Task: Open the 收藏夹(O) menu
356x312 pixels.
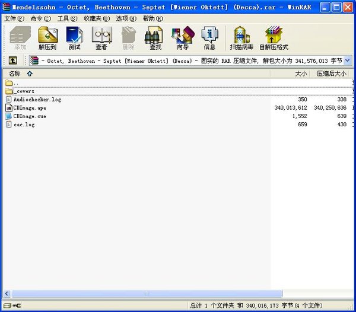Action: pyautogui.click(x=97, y=18)
